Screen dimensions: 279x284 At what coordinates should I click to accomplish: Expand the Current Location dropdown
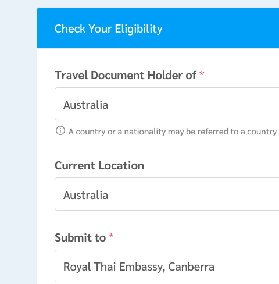[x=167, y=194]
